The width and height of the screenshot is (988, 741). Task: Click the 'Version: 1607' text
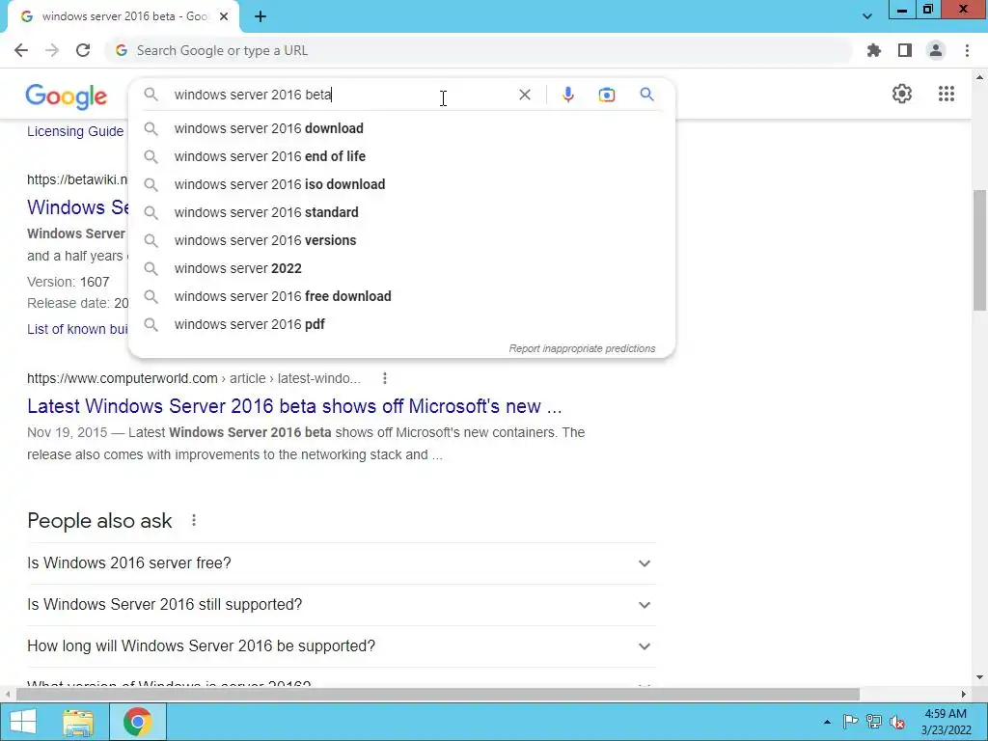point(69,282)
